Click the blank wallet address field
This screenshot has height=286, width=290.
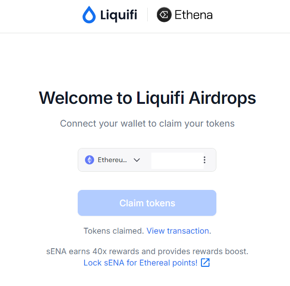coord(177,160)
